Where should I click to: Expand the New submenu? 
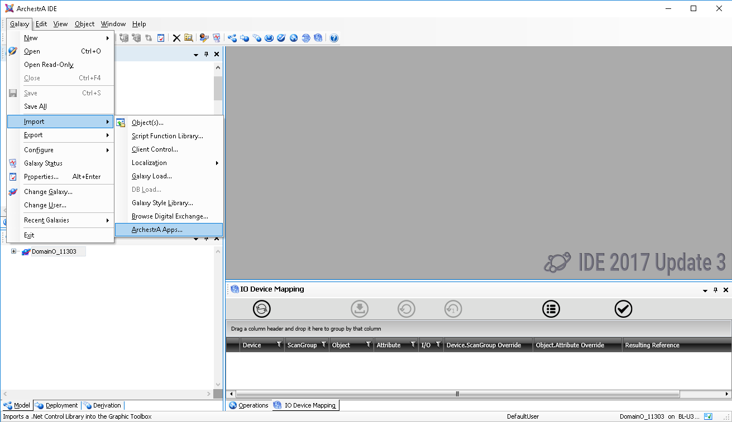pyautogui.click(x=60, y=38)
